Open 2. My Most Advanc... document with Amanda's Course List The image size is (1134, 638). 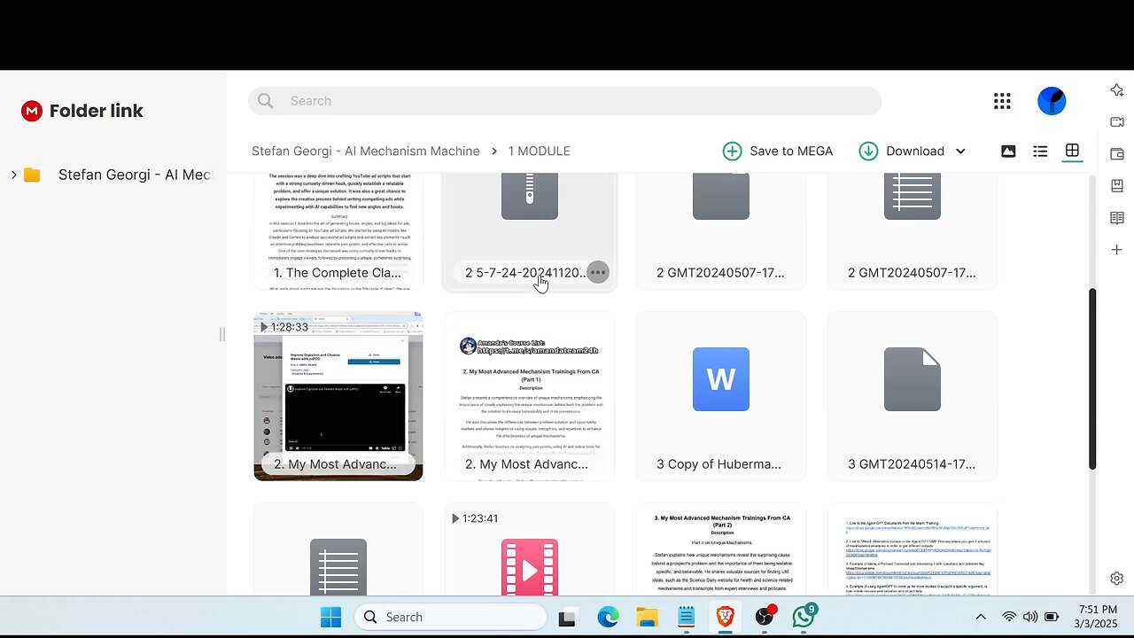(x=530, y=396)
